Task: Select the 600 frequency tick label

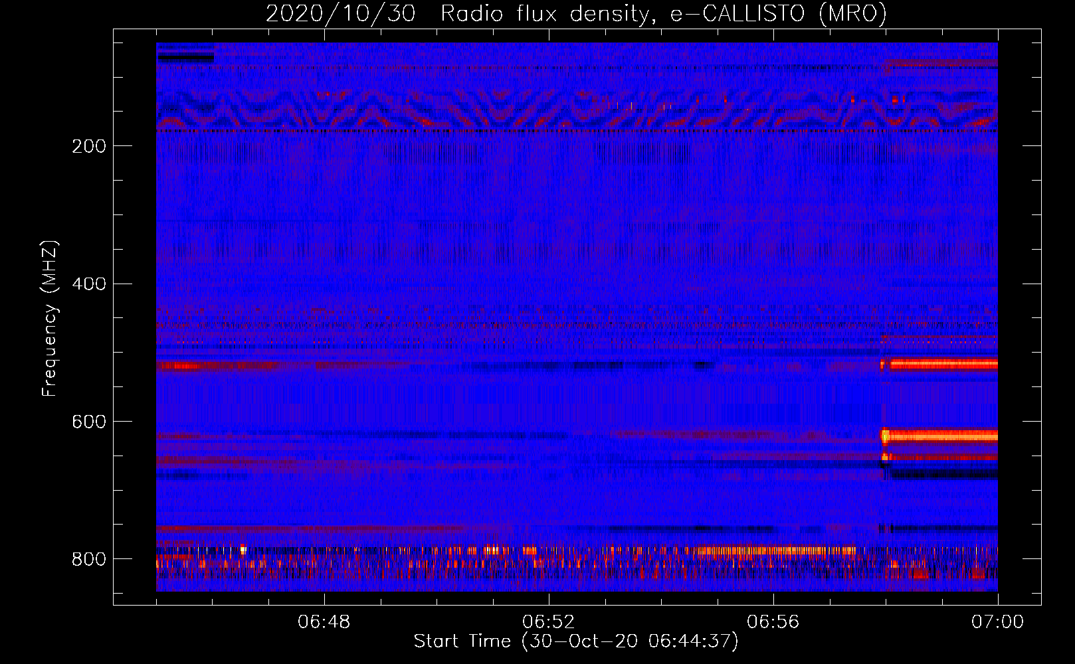Action: [x=88, y=422]
